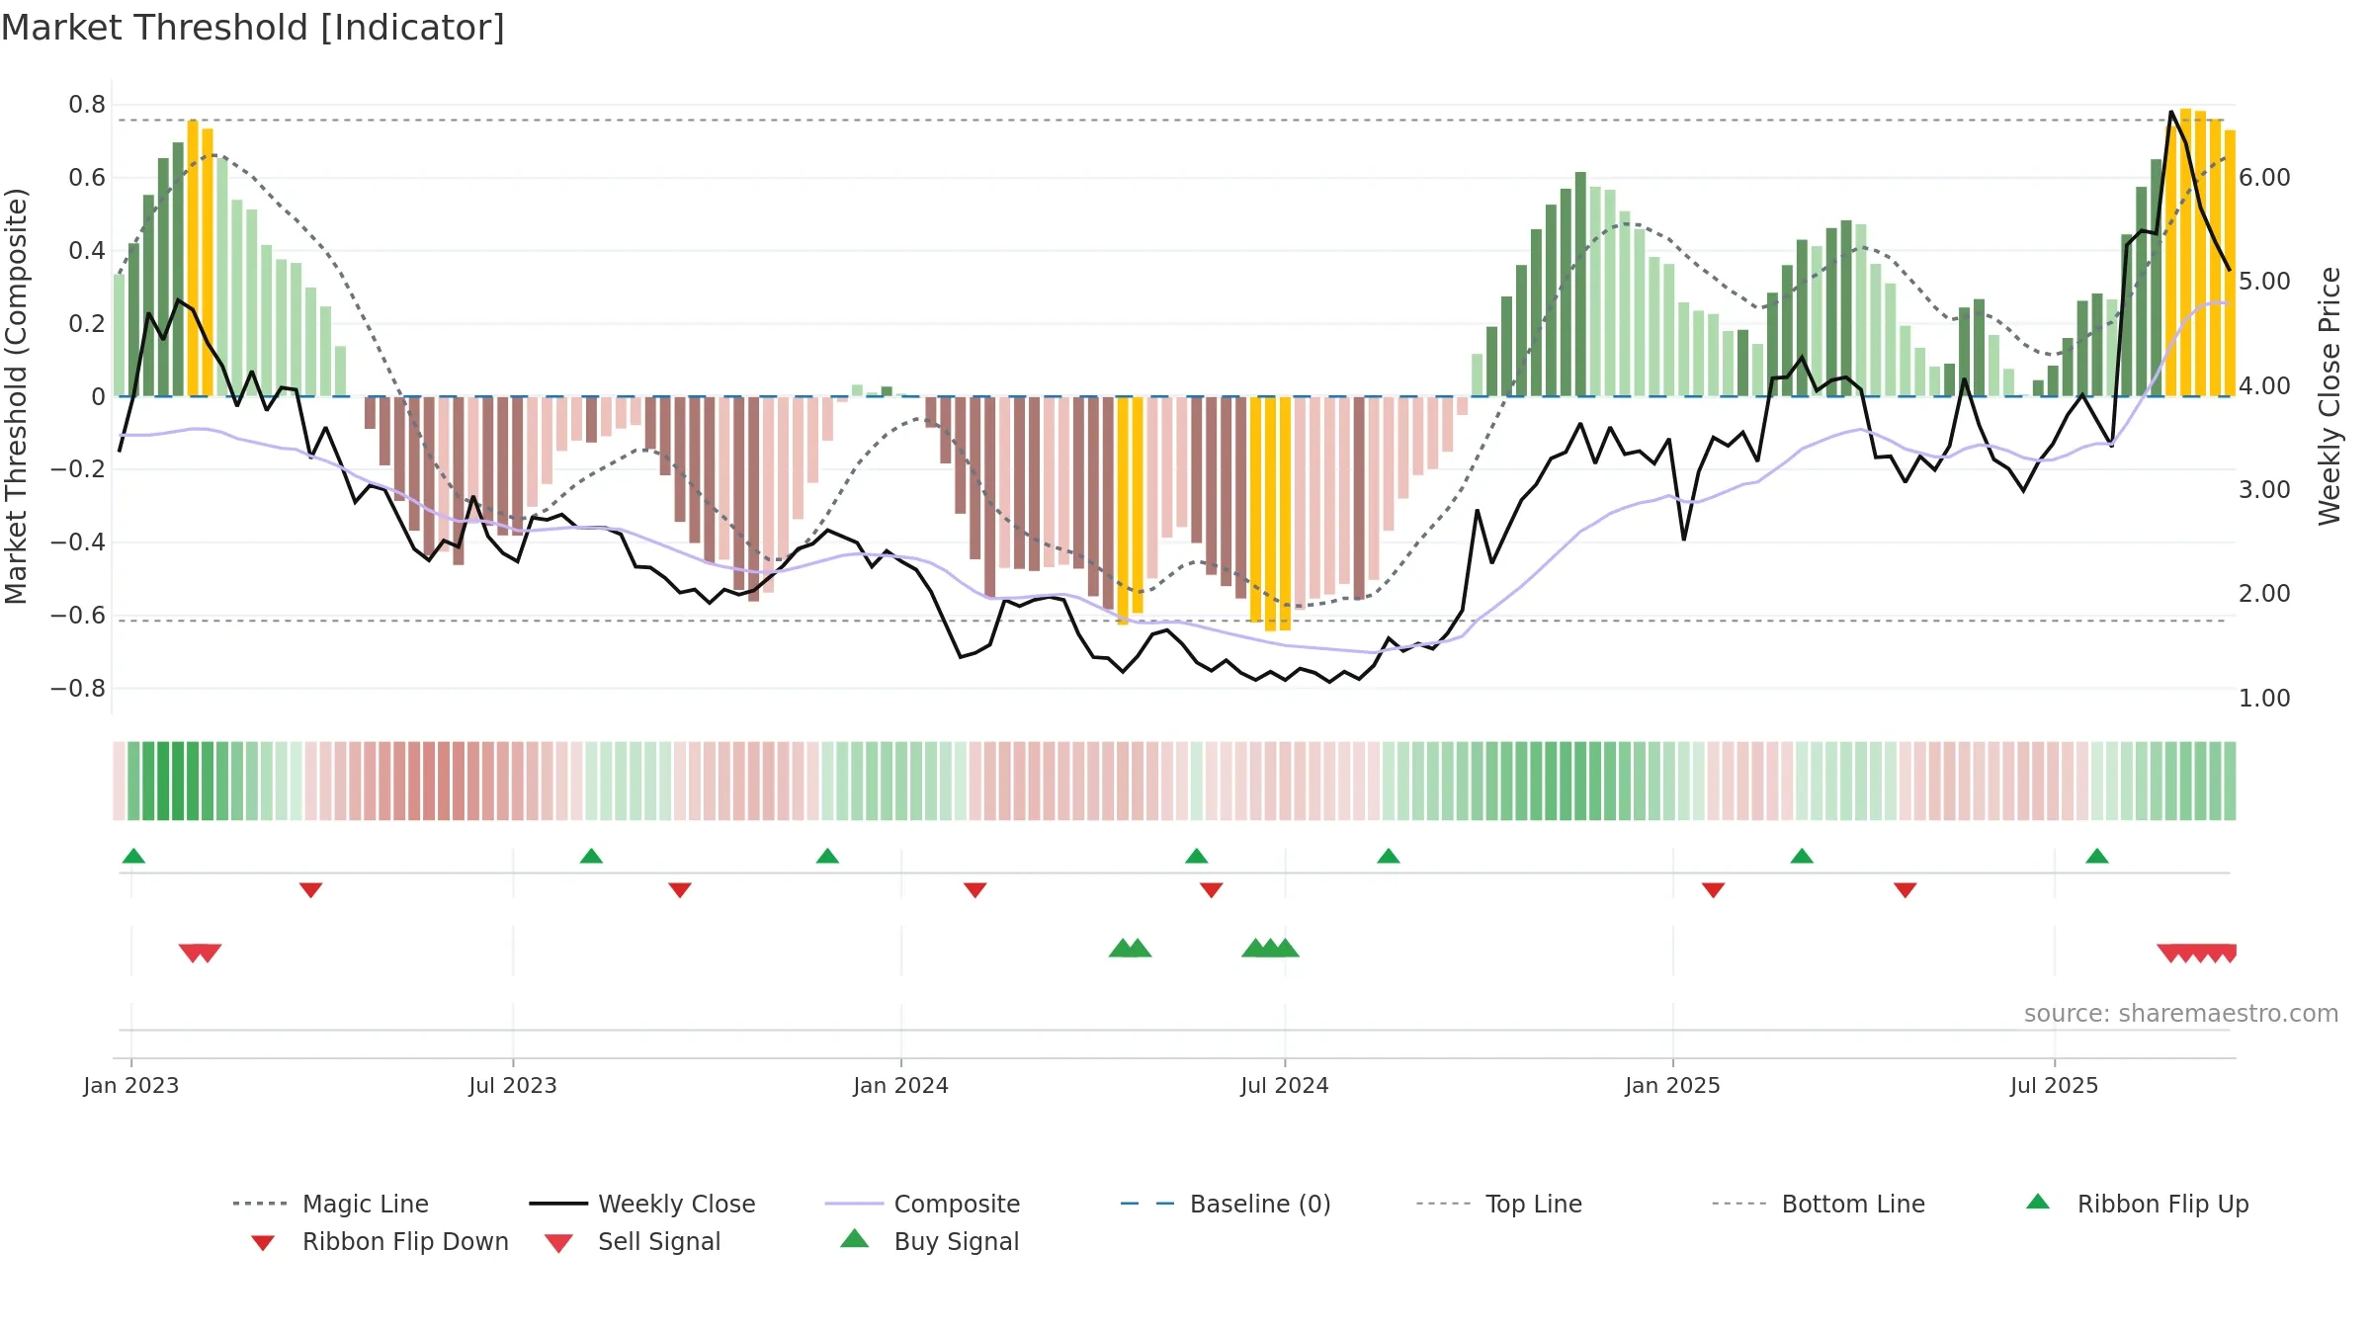Click the '6.00' price axis tick label
The width and height of the screenshot is (2372, 1334).
tap(2264, 178)
